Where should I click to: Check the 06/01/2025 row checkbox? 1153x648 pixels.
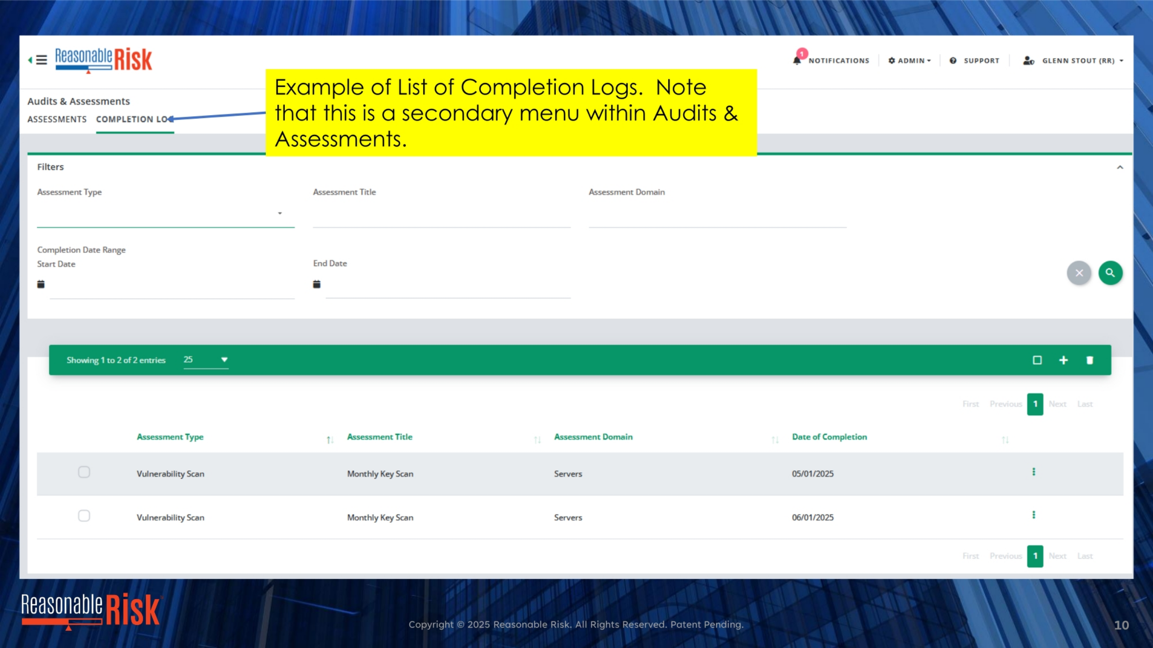pos(84,516)
